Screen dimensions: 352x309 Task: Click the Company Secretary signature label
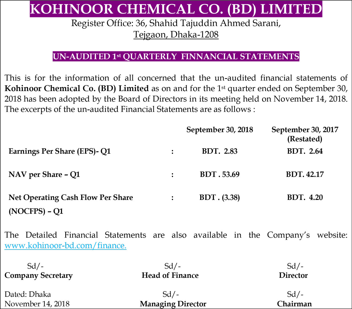39,275
